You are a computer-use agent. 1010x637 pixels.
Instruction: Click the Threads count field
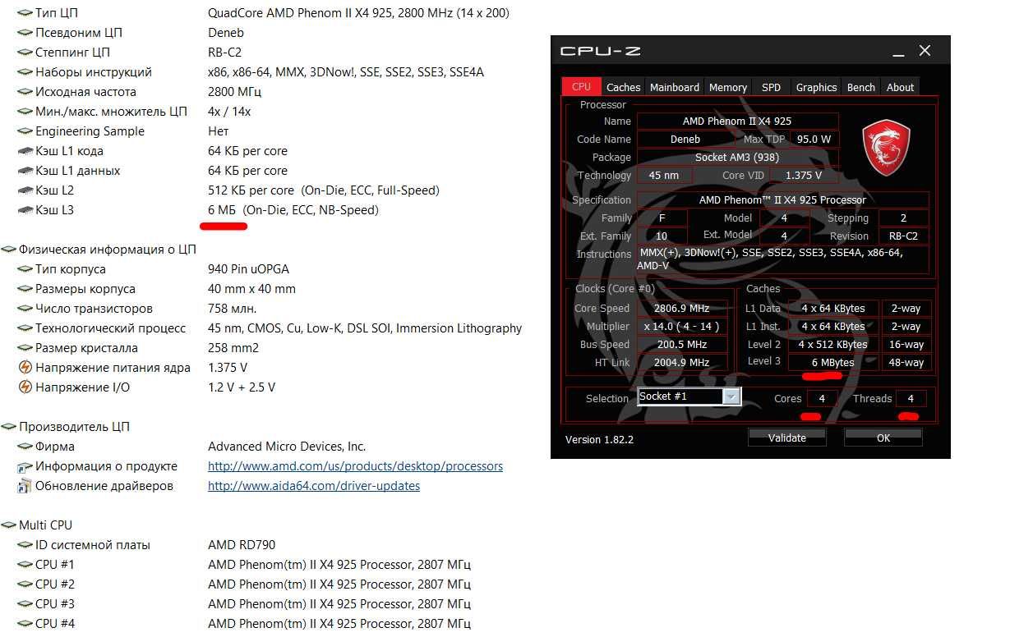pyautogui.click(x=911, y=398)
